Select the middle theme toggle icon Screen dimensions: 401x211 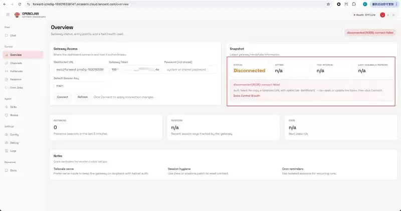[x=388, y=15]
